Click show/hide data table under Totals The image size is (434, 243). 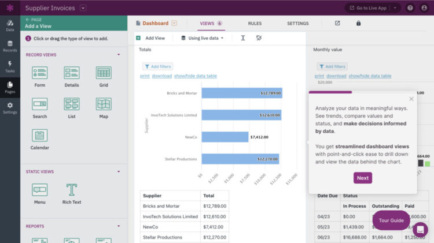[x=196, y=76]
